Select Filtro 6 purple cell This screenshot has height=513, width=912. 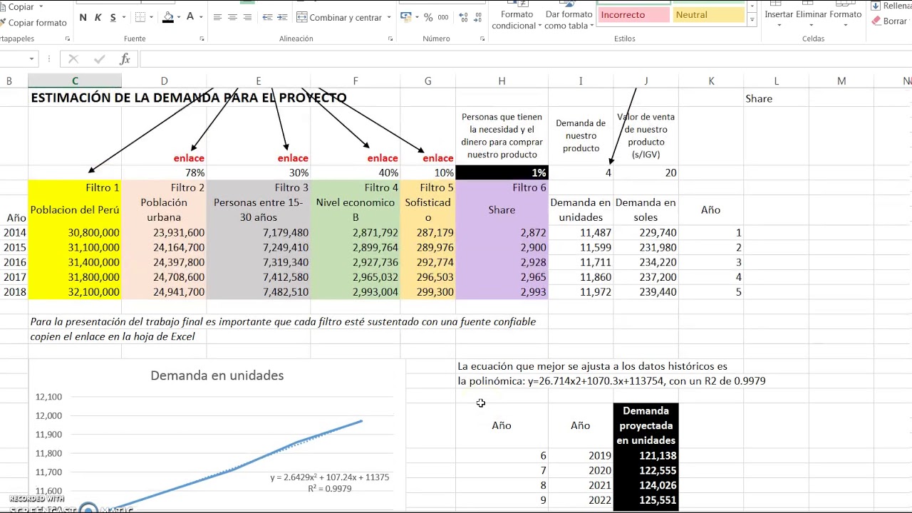502,187
